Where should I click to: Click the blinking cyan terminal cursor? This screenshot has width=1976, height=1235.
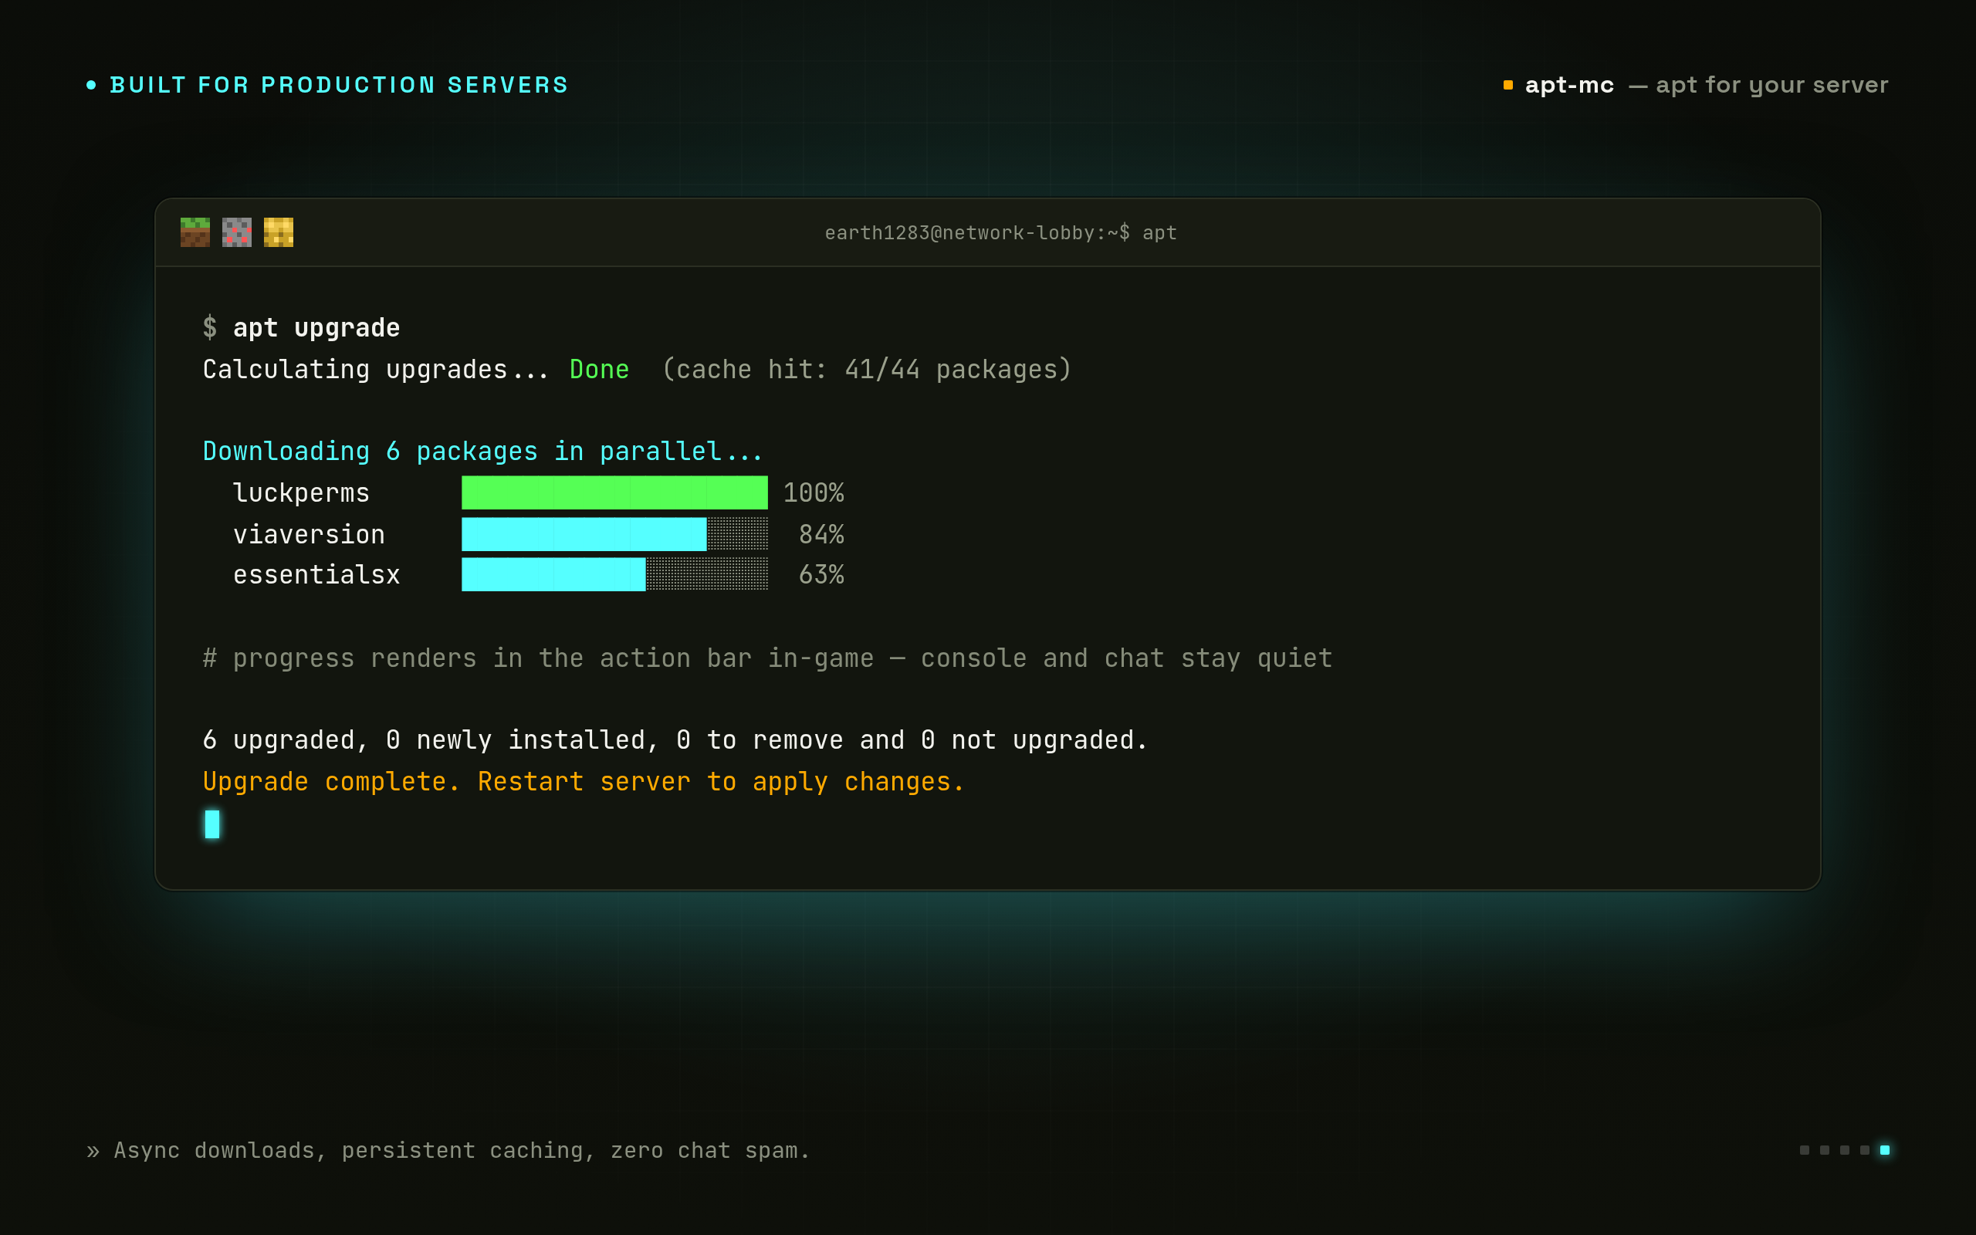pyautogui.click(x=212, y=824)
